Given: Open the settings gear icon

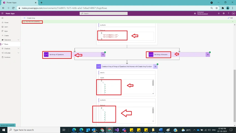Looking at the screenshot, I should pyautogui.click(x=224, y=13).
